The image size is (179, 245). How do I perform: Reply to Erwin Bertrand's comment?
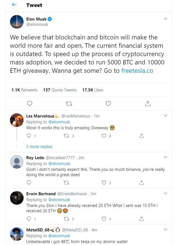(x=29, y=219)
